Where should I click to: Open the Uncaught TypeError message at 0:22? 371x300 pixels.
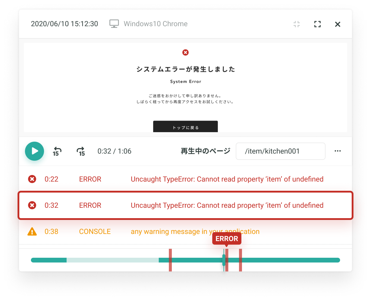pos(227,179)
